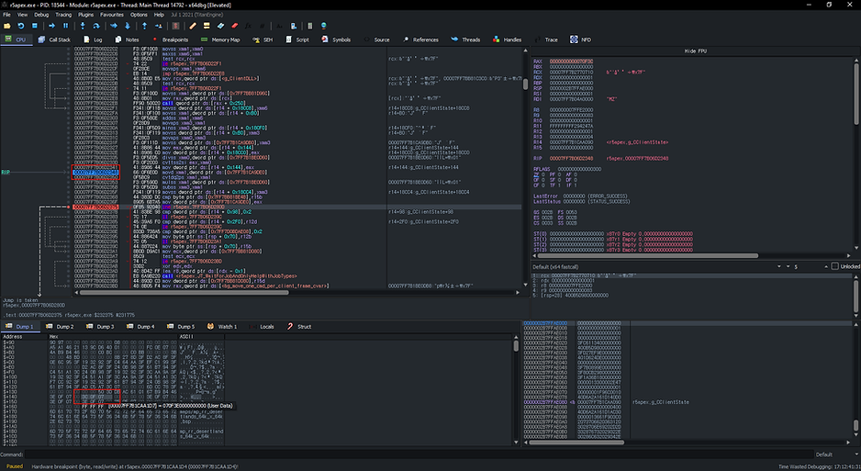This screenshot has height=471, width=861.
Task: Open the References tab
Action: pyautogui.click(x=420, y=39)
